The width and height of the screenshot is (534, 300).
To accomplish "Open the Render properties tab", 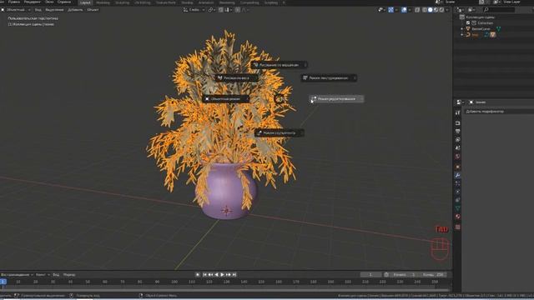I will click(458, 122).
